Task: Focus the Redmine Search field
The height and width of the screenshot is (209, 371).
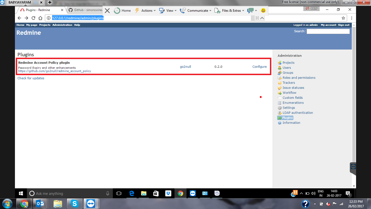Action: [328, 31]
